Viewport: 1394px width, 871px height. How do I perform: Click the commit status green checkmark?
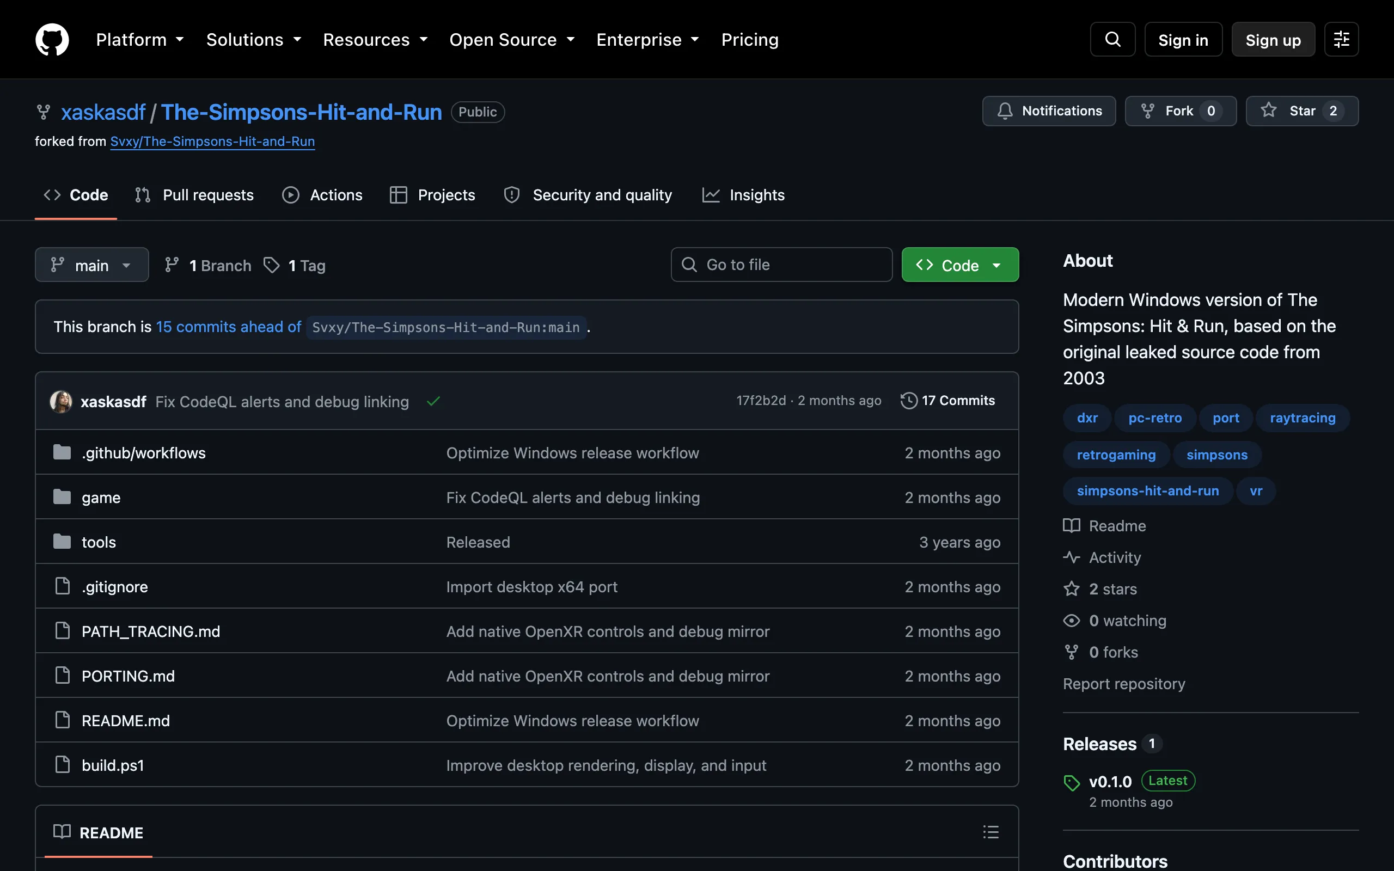click(433, 401)
